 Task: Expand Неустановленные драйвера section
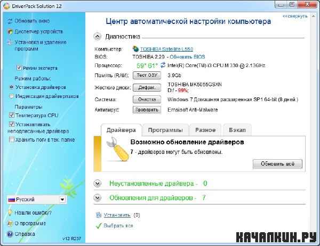98,183
